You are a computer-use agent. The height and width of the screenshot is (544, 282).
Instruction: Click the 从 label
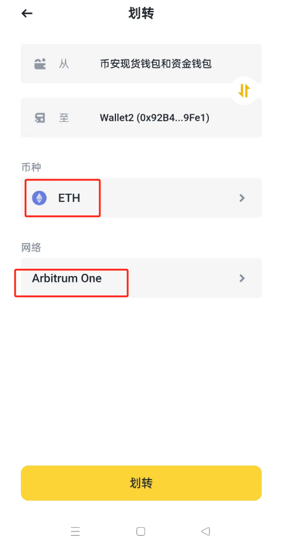[64, 64]
